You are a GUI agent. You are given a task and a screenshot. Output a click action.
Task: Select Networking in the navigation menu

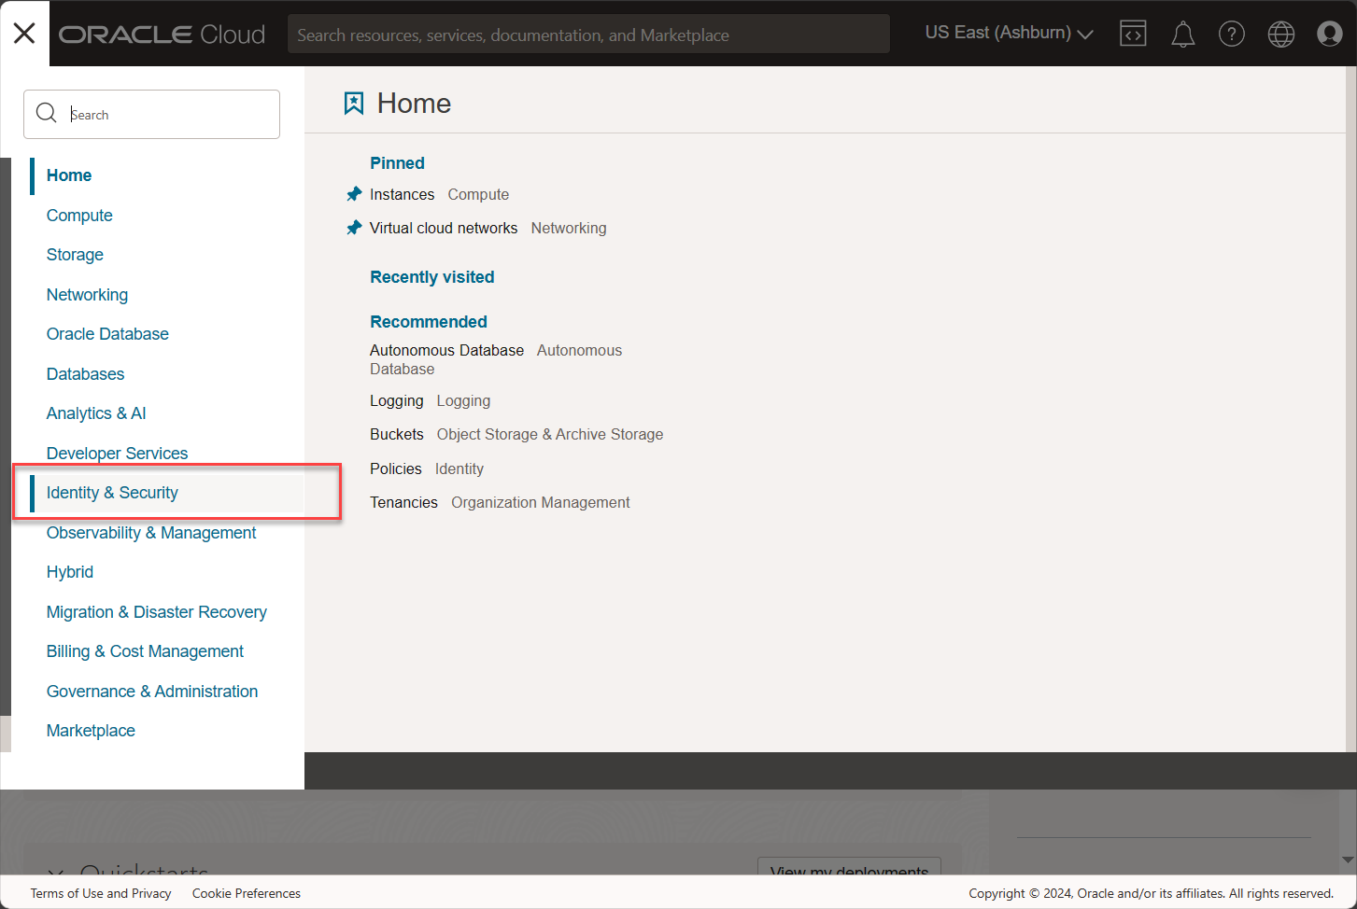[x=87, y=295]
